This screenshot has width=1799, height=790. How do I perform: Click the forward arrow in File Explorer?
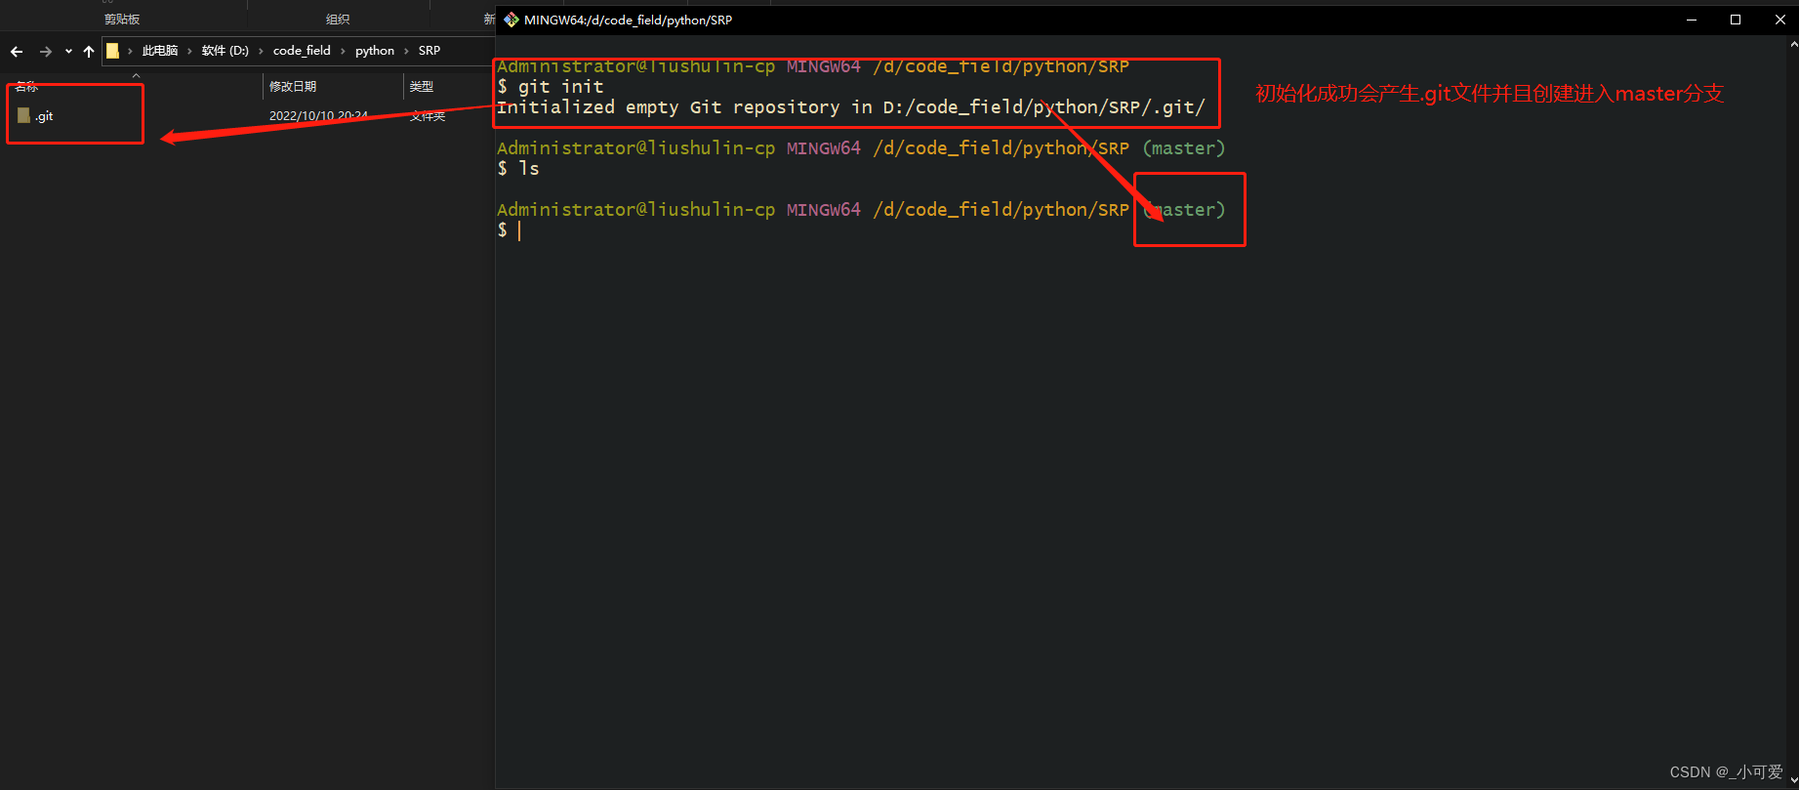[45, 51]
